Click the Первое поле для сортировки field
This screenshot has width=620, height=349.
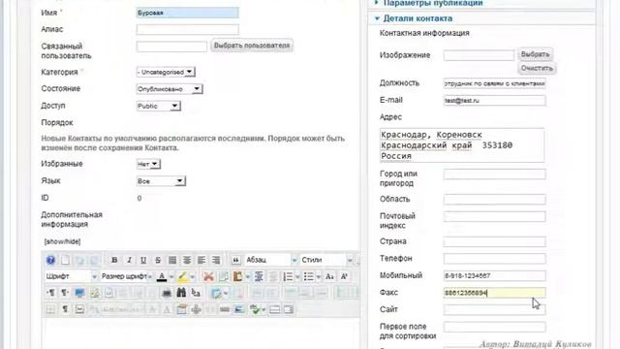(x=494, y=327)
